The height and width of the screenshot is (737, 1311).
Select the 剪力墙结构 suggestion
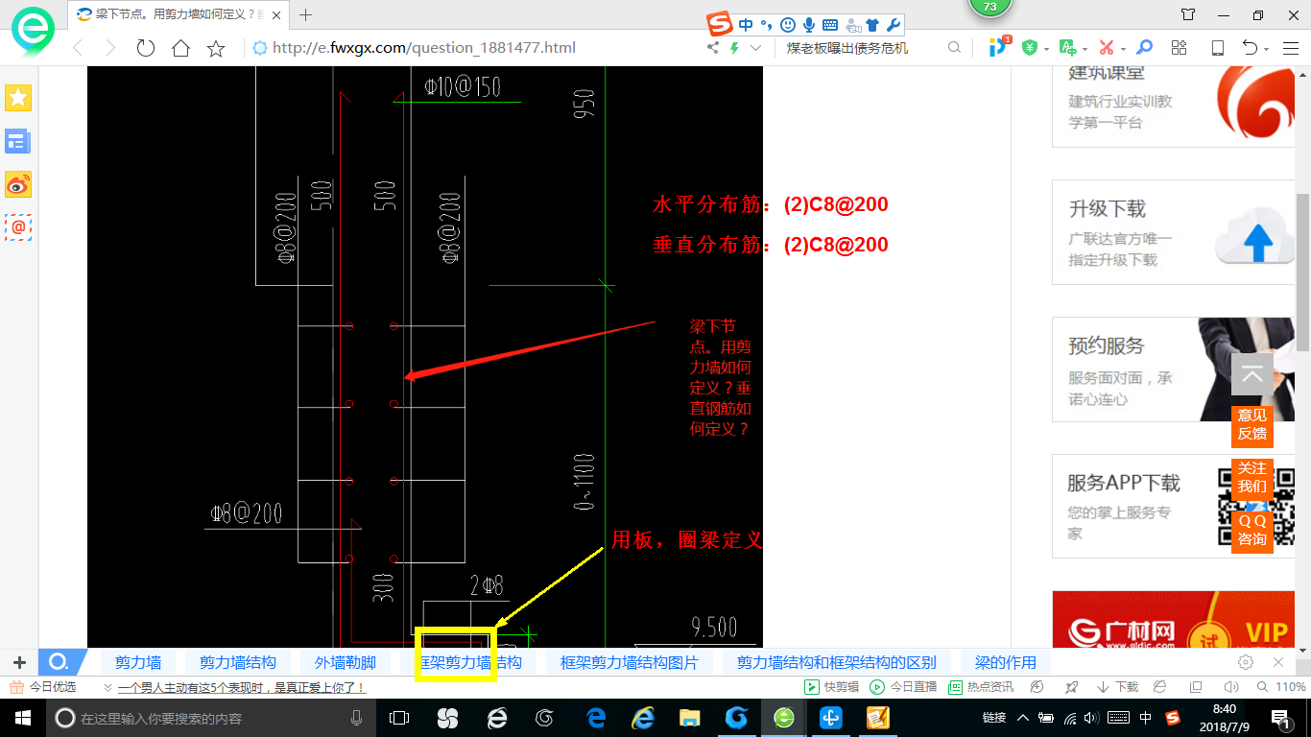238,662
